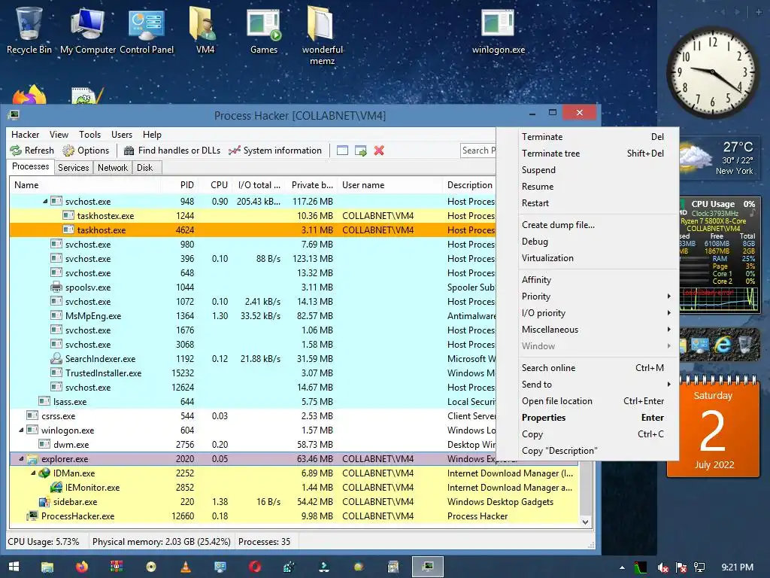The height and width of the screenshot is (578, 770).
Task: Sort by Private bytes column header
Action: coord(312,185)
